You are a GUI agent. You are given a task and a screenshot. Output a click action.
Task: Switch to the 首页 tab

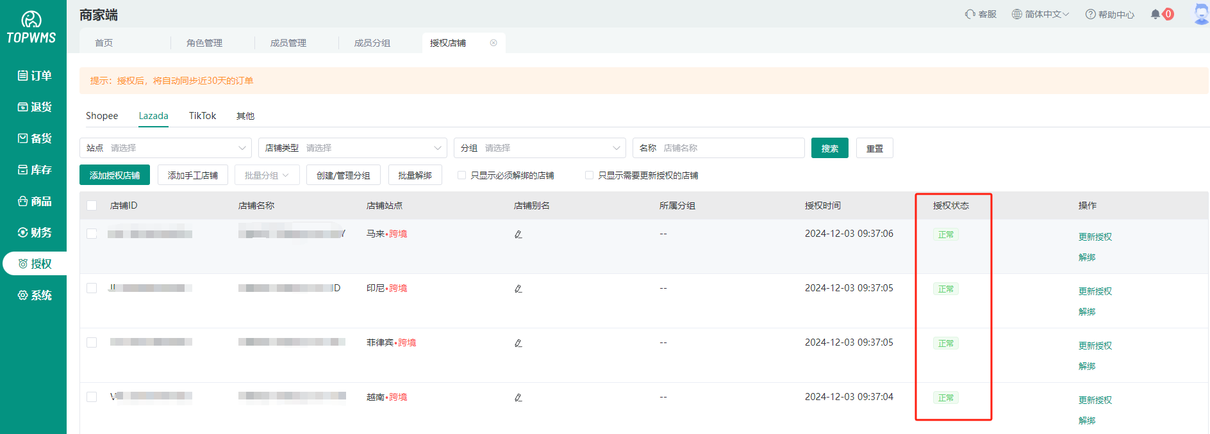tap(104, 43)
